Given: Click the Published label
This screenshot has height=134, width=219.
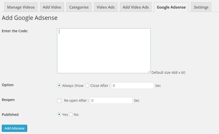Looking at the screenshot, I should click(x=10, y=115).
